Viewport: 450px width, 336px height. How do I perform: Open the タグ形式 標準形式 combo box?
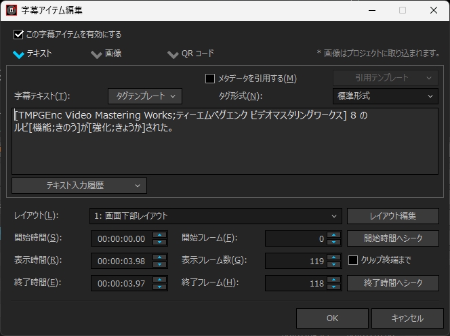click(386, 96)
